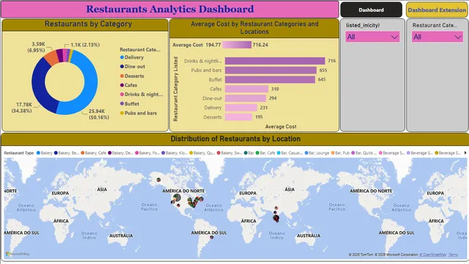This screenshot has width=469, height=264.
Task: Click the Restaurant Category Listed axis title
Action: [176, 89]
